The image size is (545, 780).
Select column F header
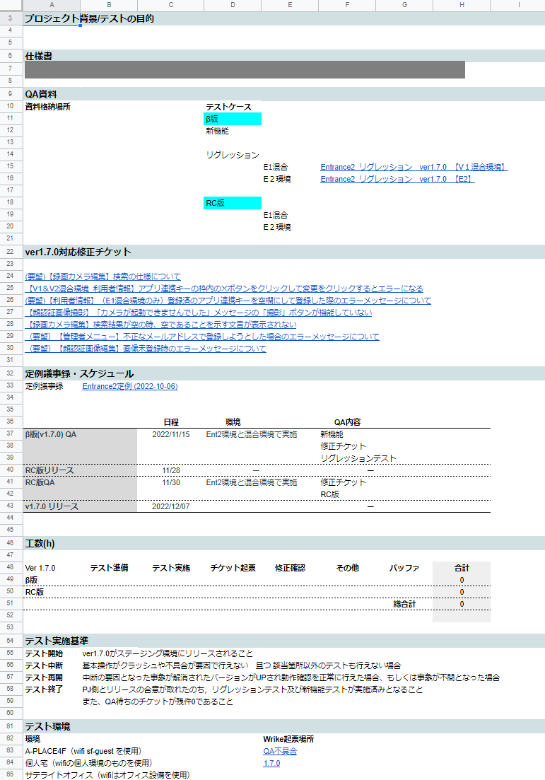tap(346, 5)
